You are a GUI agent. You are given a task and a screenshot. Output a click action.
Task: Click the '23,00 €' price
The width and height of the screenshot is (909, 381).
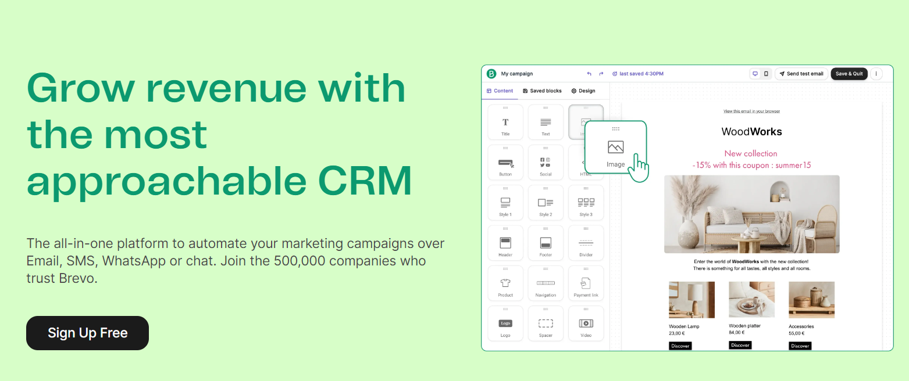(679, 333)
